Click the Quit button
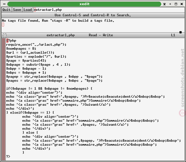The height and width of the screenshot is (162, 186). tap(7, 10)
